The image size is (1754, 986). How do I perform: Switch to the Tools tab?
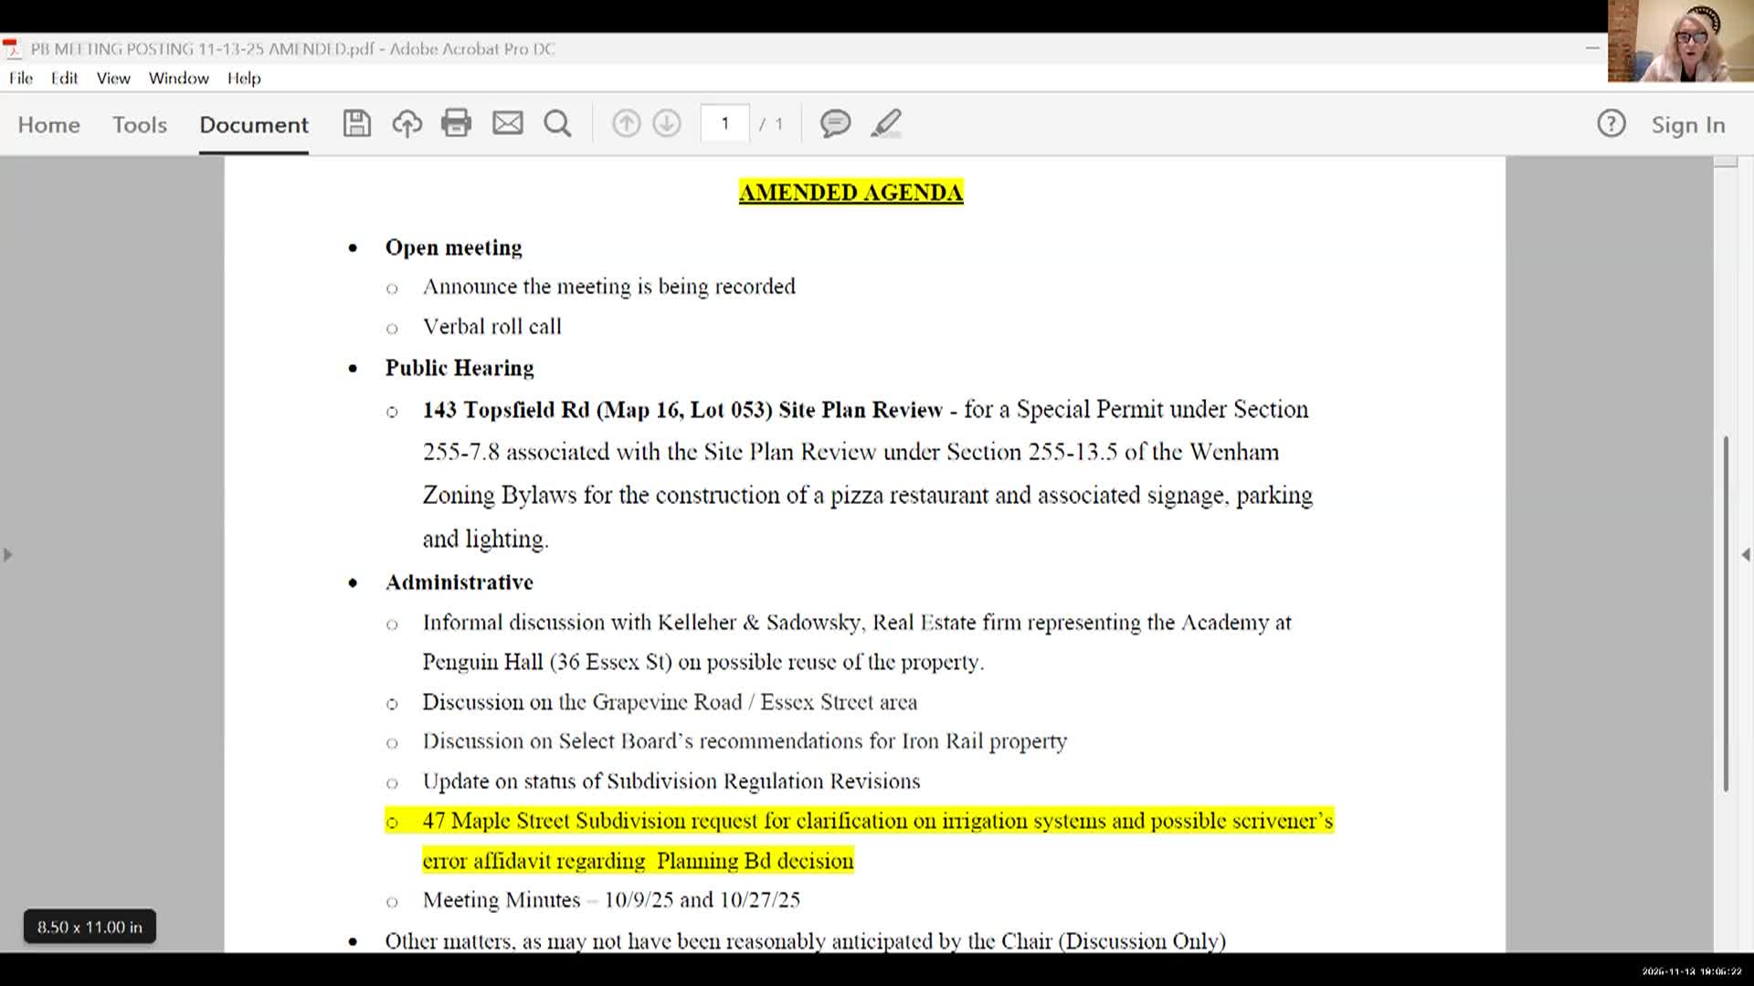pos(139,125)
